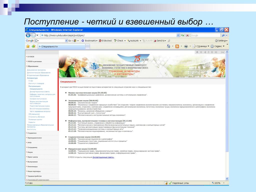This screenshot has height=192, width=256.
Task: Open Поступающим sidebar link
Action: point(34,86)
